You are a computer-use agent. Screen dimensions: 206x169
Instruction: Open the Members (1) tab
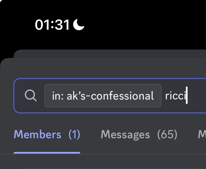click(47, 134)
